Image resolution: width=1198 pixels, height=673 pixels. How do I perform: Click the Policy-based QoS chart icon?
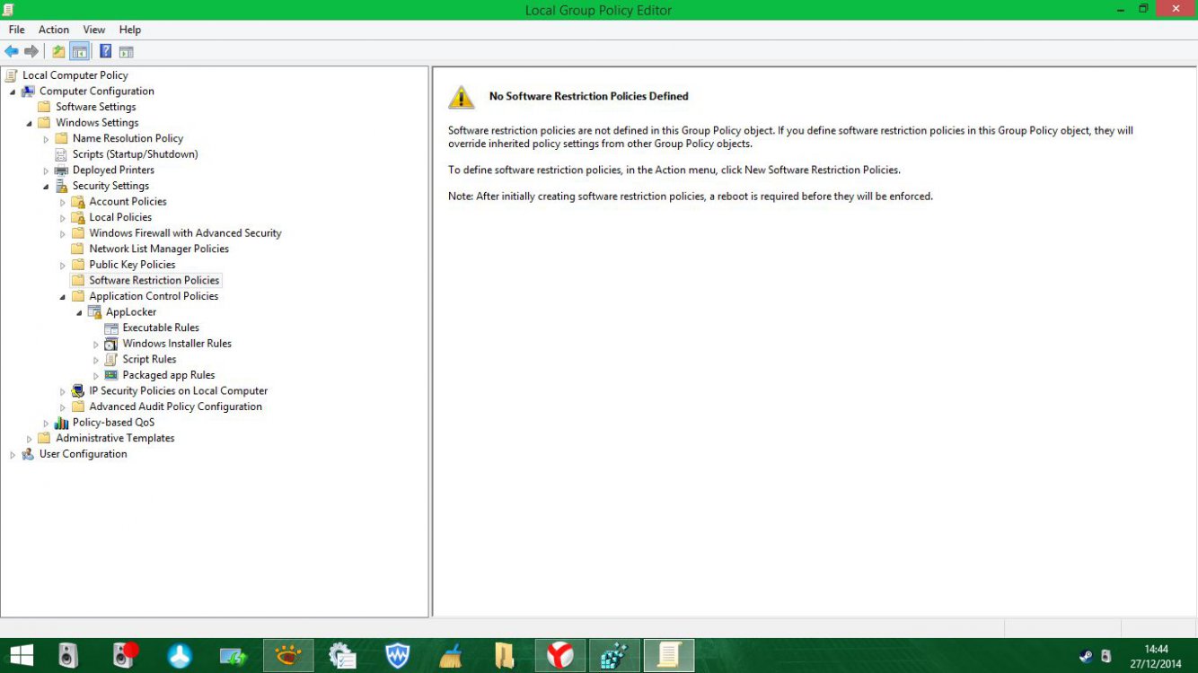coord(61,423)
